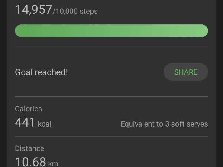The width and height of the screenshot is (223, 167).
Task: Click the divider line below the progress bar
Action: [x=111, y=47]
